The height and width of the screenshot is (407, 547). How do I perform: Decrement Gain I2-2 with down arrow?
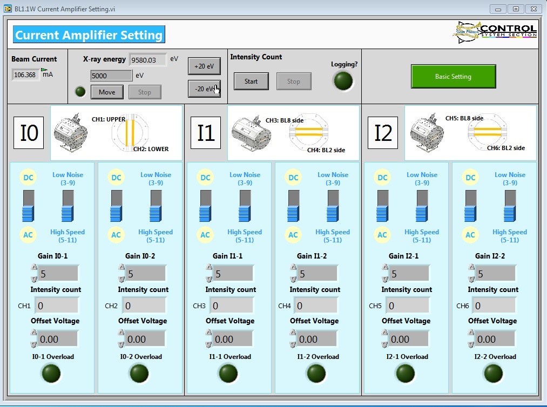[x=471, y=279]
